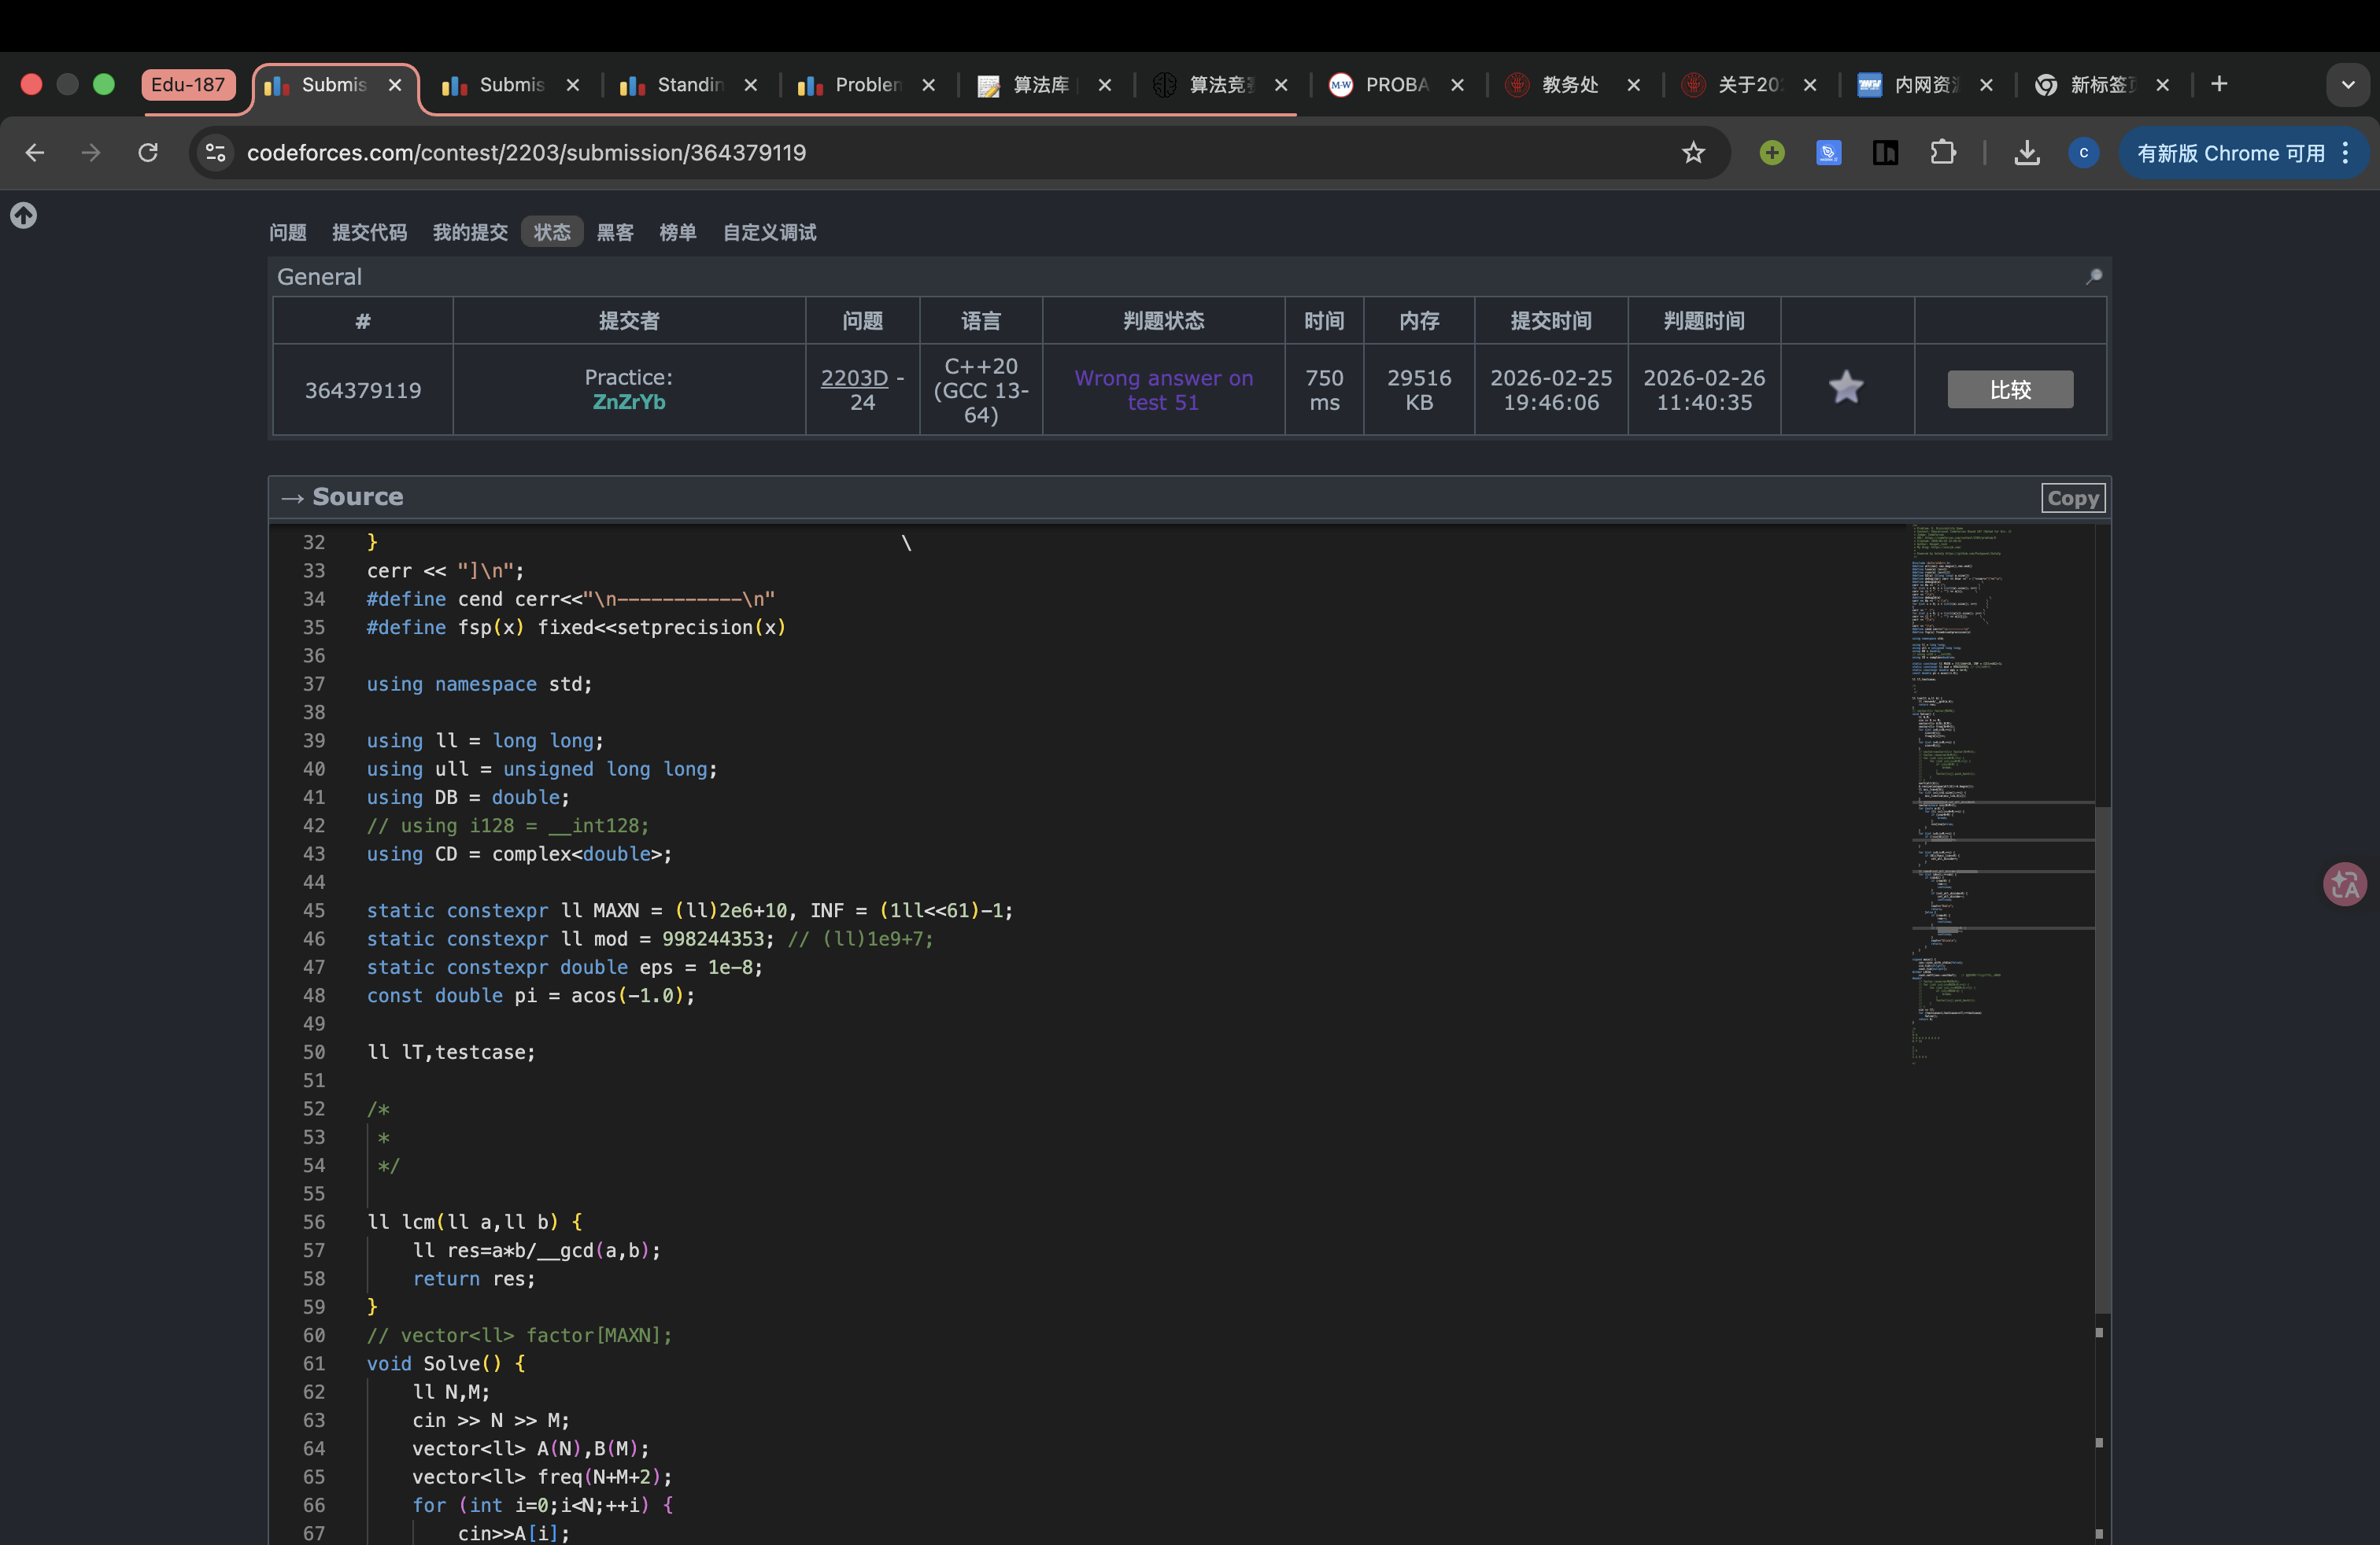2380x1545 pixels.
Task: Open the side panel toggle icon
Action: (1885, 153)
